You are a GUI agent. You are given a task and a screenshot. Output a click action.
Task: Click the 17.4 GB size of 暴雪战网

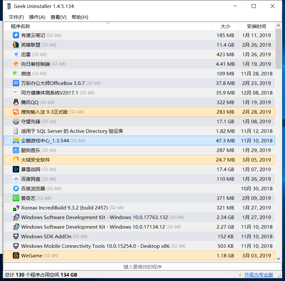(225, 170)
